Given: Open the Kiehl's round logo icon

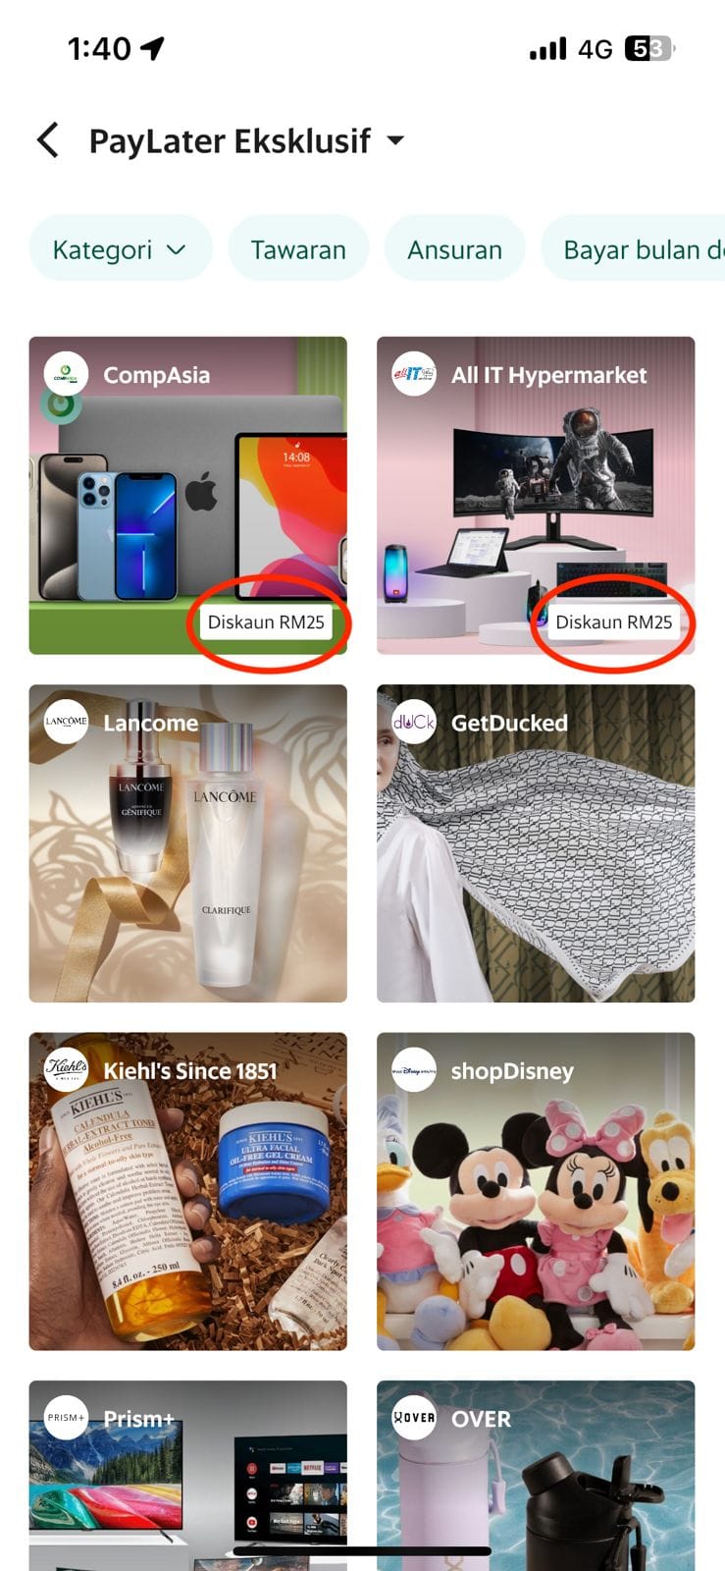Looking at the screenshot, I should 66,1069.
